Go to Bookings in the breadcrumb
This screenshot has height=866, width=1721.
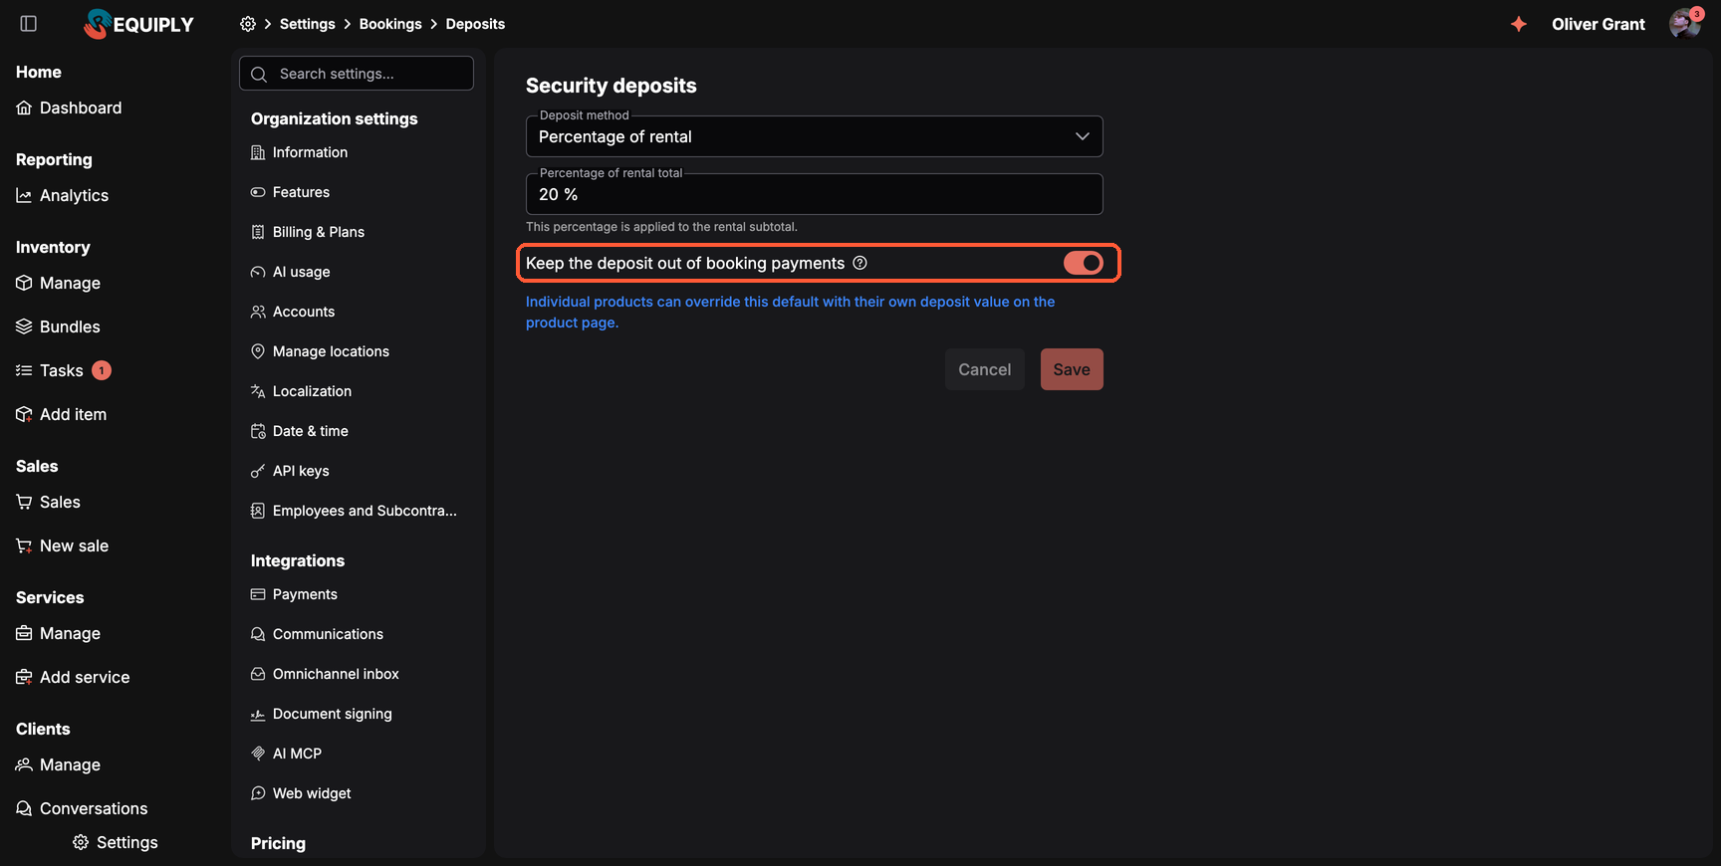coord(390,24)
